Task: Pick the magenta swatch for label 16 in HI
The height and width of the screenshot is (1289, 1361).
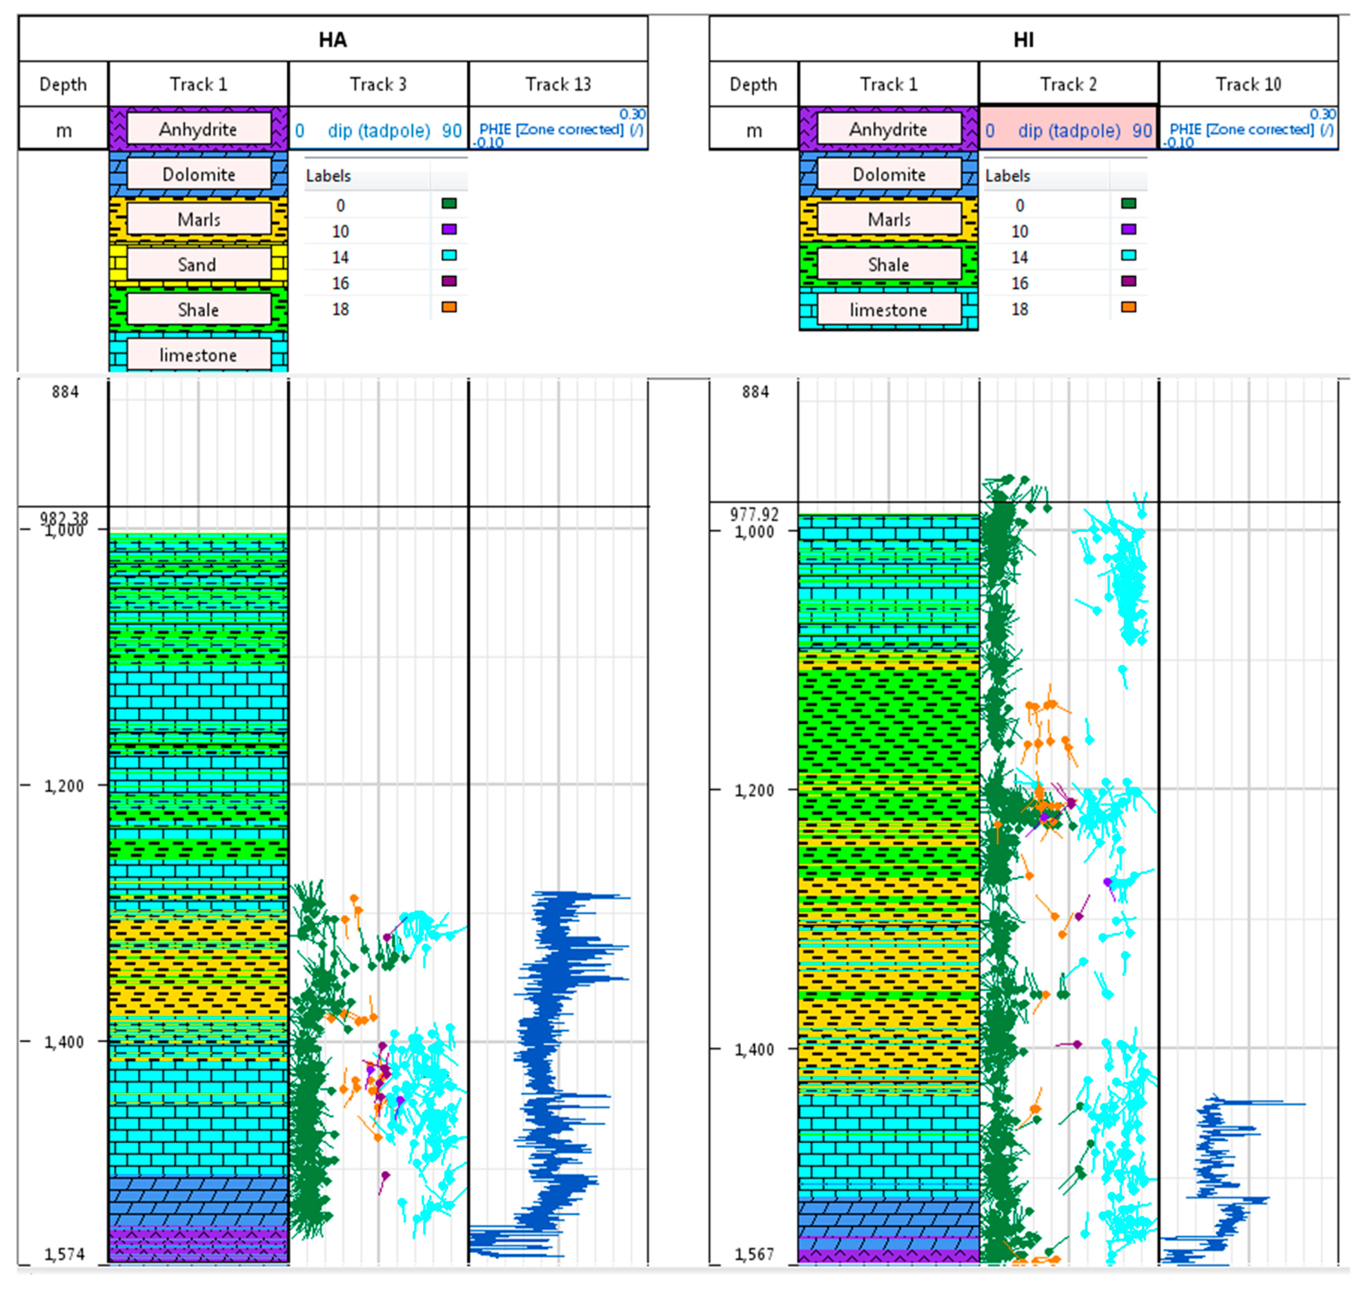Action: pos(1128,281)
